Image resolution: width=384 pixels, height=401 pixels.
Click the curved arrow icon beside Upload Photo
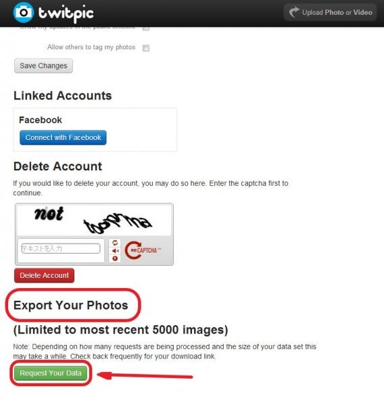pyautogui.click(x=294, y=12)
